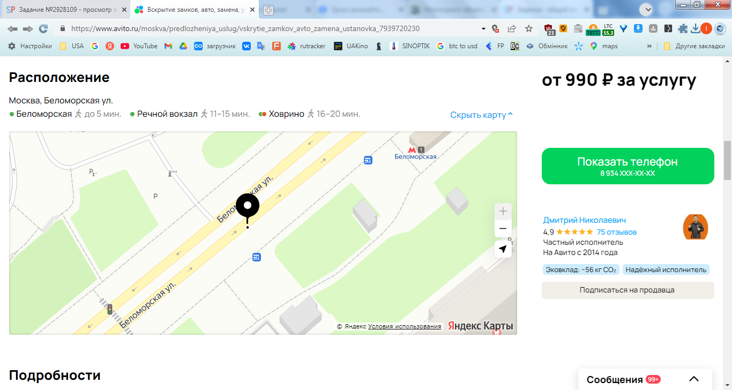Close the Вскрытие замков tab
The height and width of the screenshot is (390, 732).
pyautogui.click(x=253, y=10)
